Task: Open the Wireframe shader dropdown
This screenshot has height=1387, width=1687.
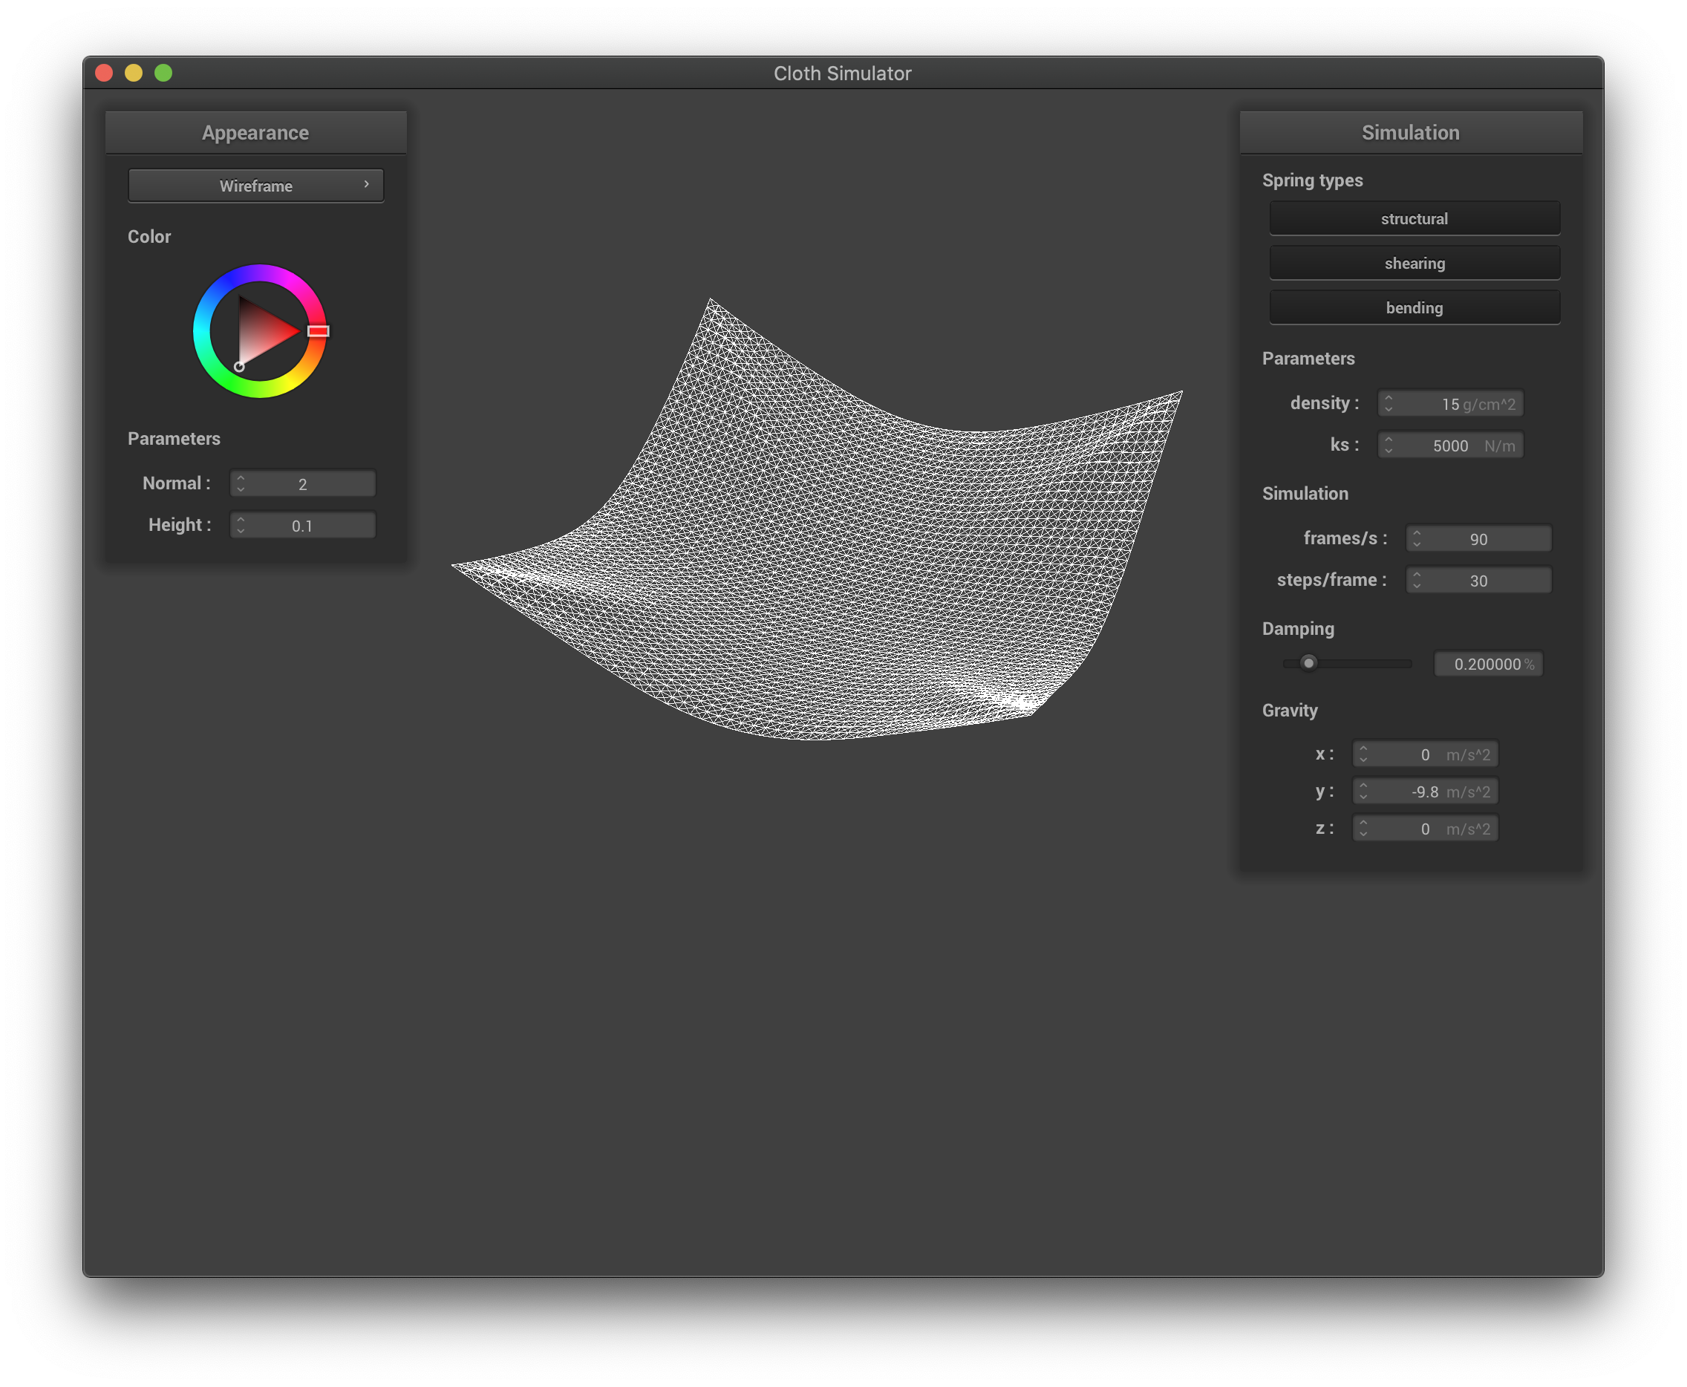Action: pos(255,186)
